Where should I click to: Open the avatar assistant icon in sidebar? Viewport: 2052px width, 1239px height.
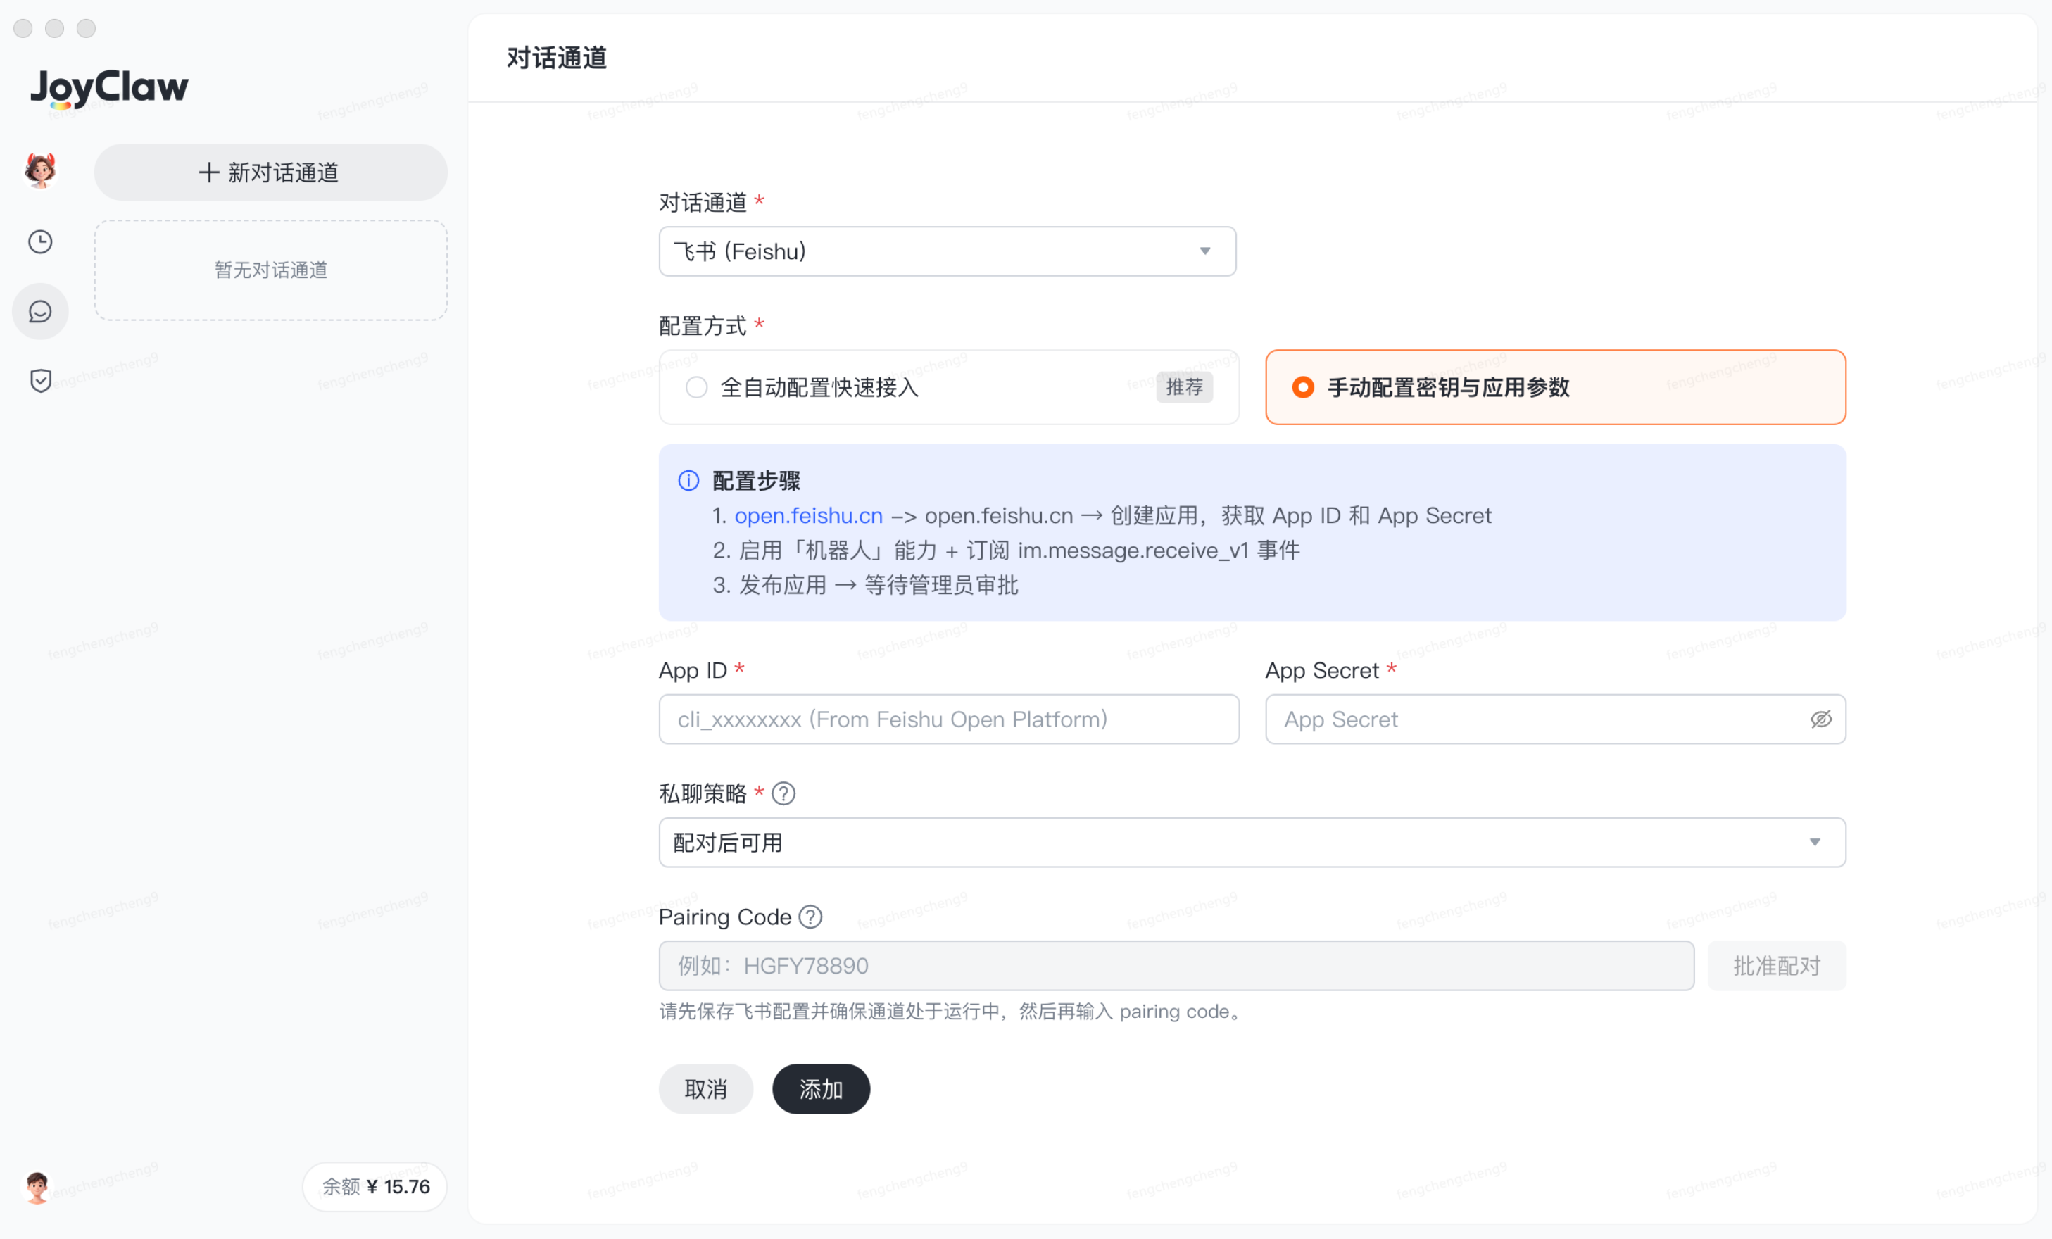click(x=40, y=170)
